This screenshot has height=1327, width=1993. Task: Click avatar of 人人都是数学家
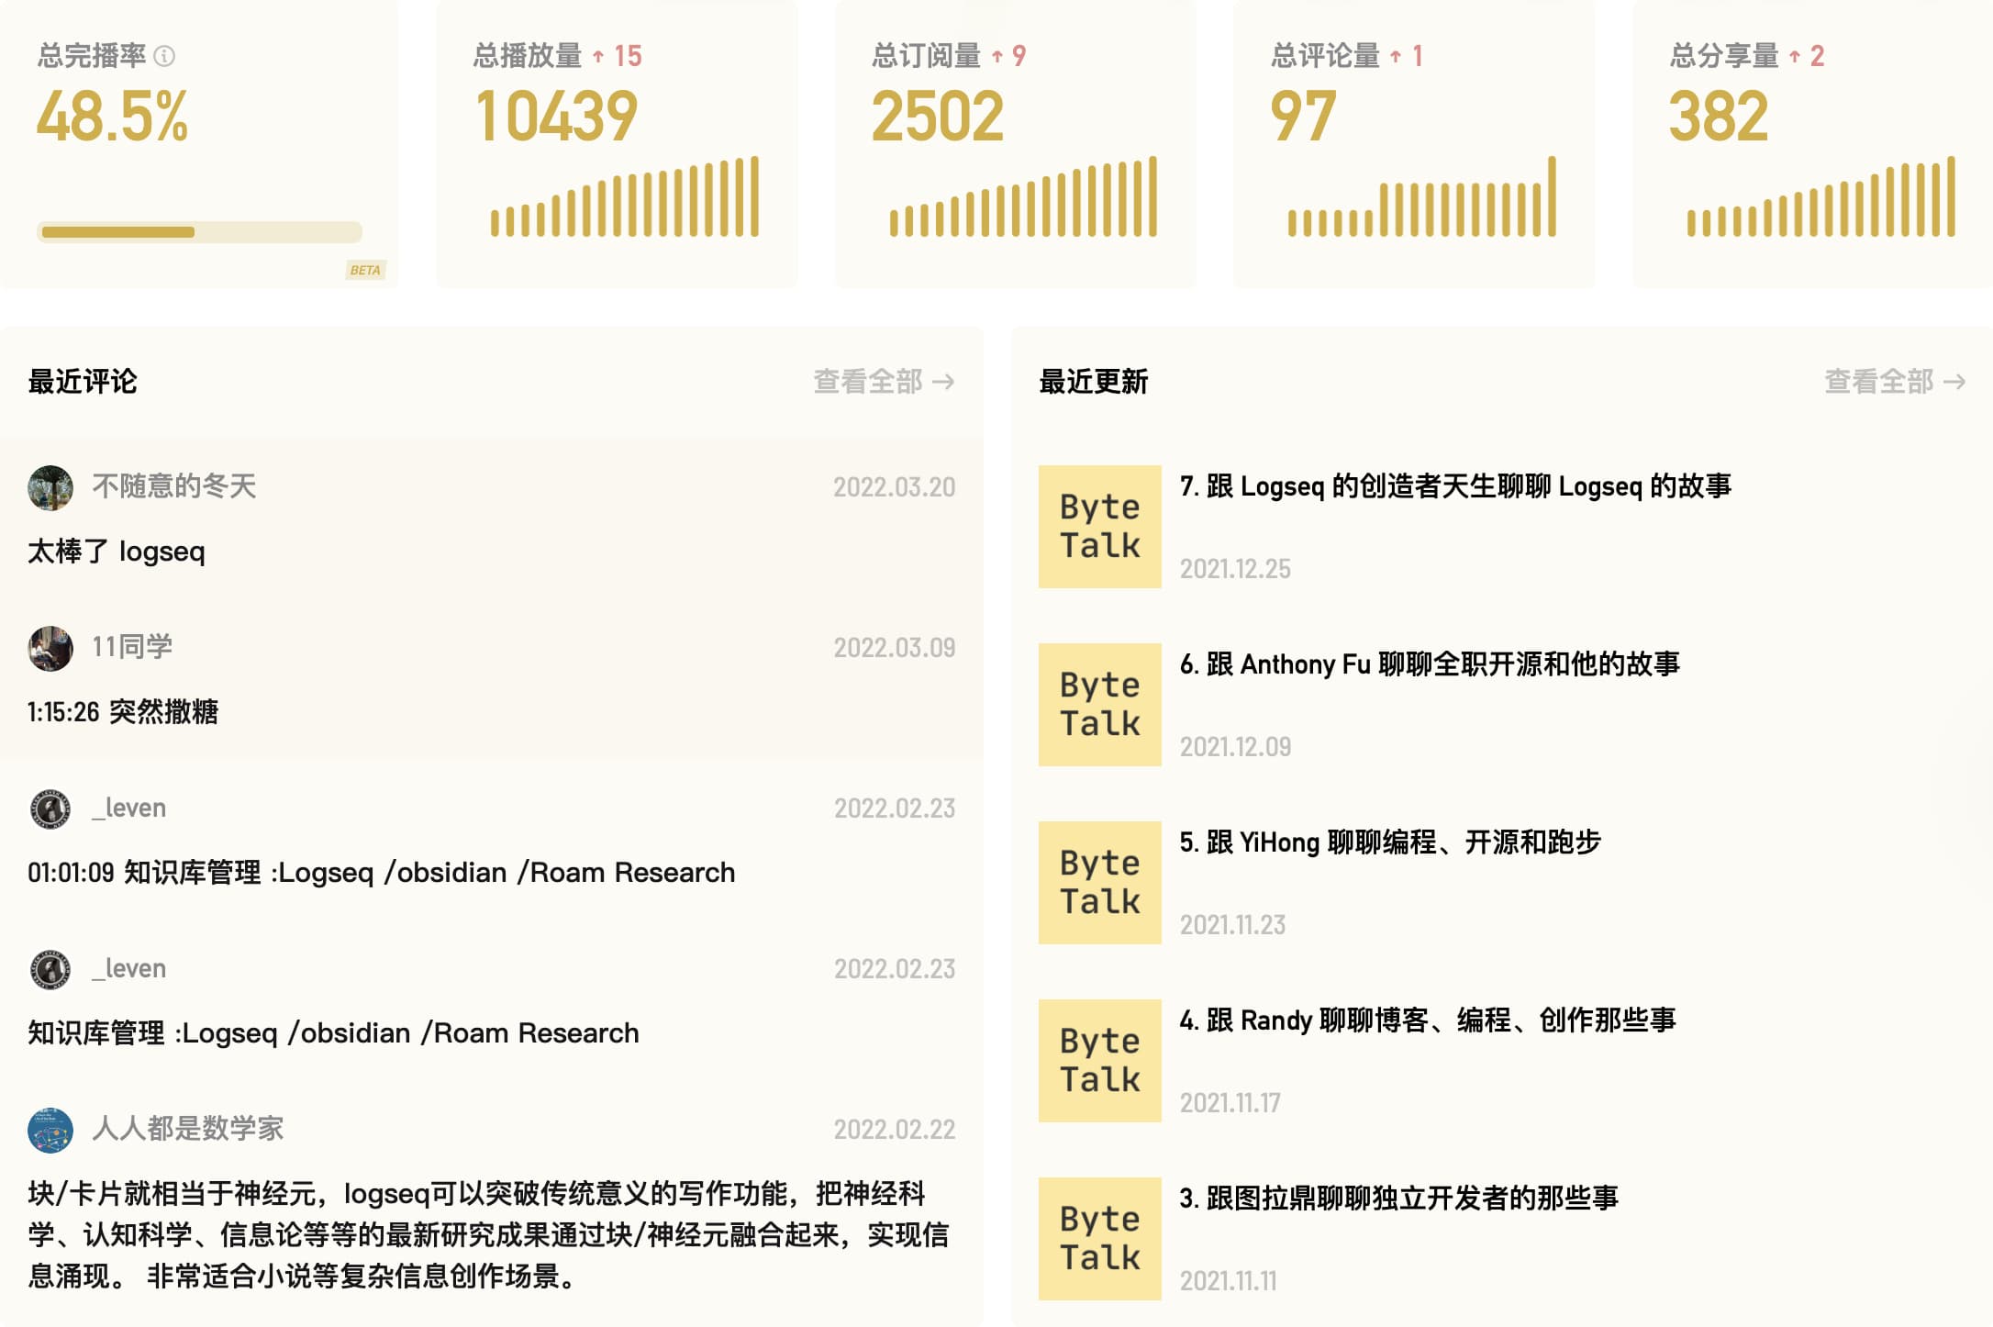tap(50, 1130)
